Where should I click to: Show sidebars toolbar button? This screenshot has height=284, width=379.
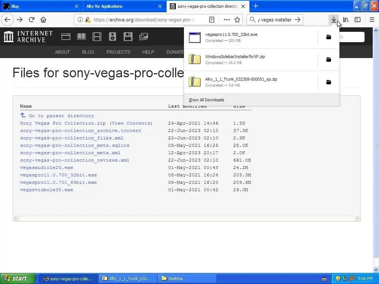tap(358, 20)
